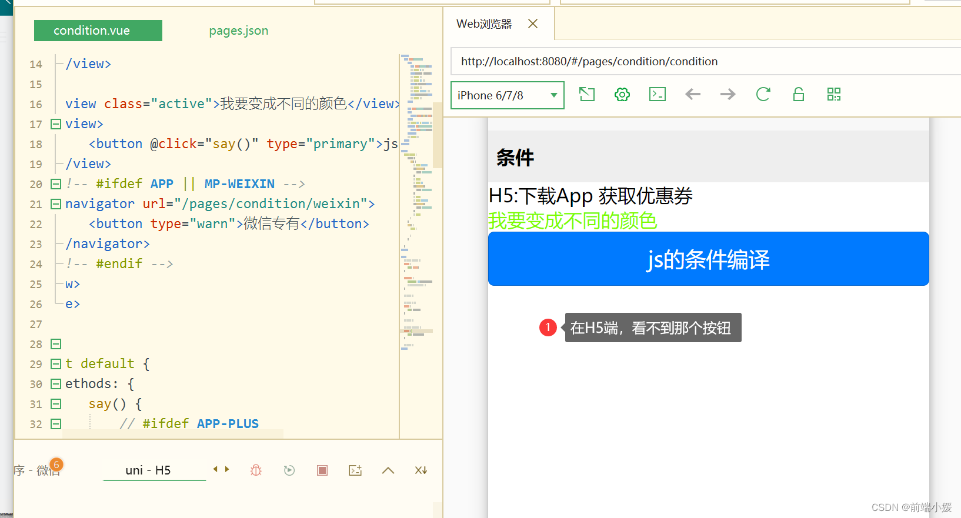961x518 pixels.
Task: Collapse the say() fold at line 31
Action: [56, 404]
